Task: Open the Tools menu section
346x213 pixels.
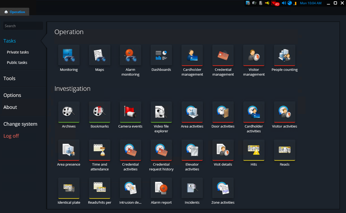Action: click(x=10, y=78)
